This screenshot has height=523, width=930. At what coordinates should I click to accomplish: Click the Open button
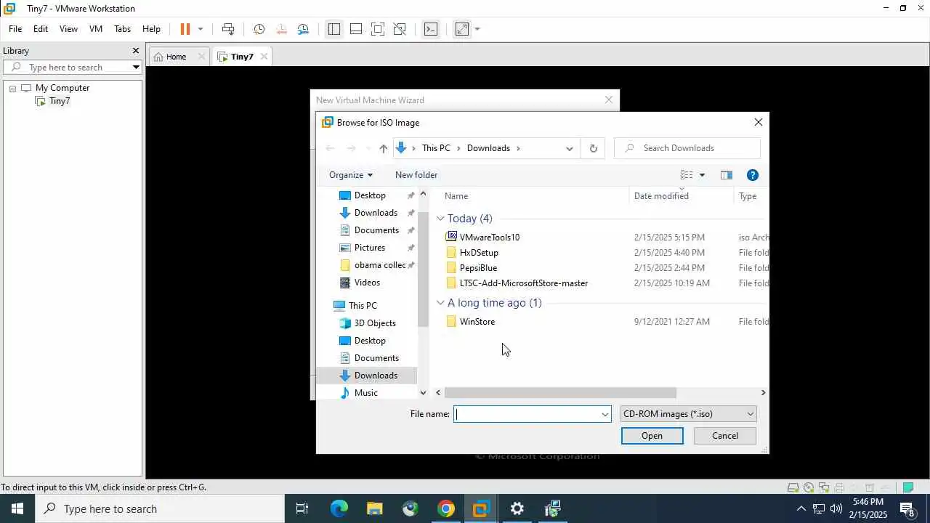tap(652, 436)
